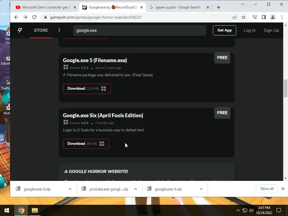This screenshot has height=216, width=288.
Task: Open notification center icon
Action: [279, 210]
